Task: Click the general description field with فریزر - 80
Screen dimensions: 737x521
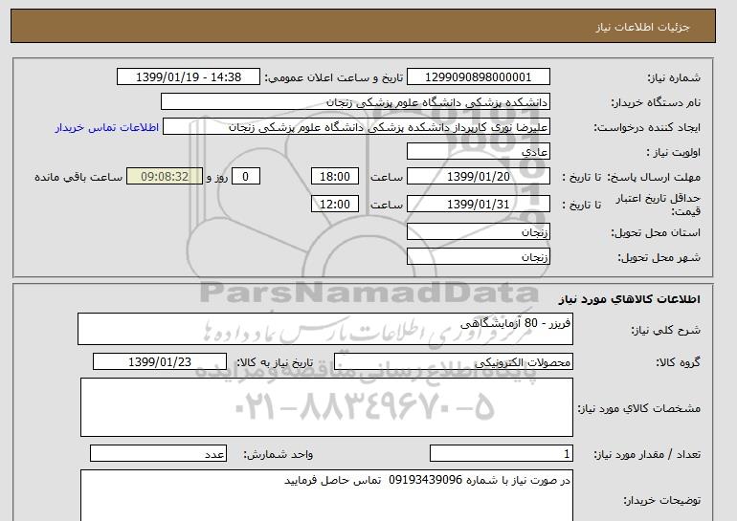Action: pyautogui.click(x=325, y=329)
